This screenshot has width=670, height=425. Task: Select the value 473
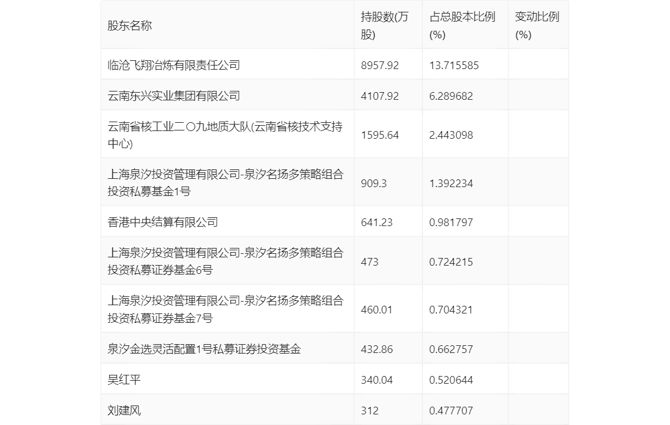pos(370,262)
